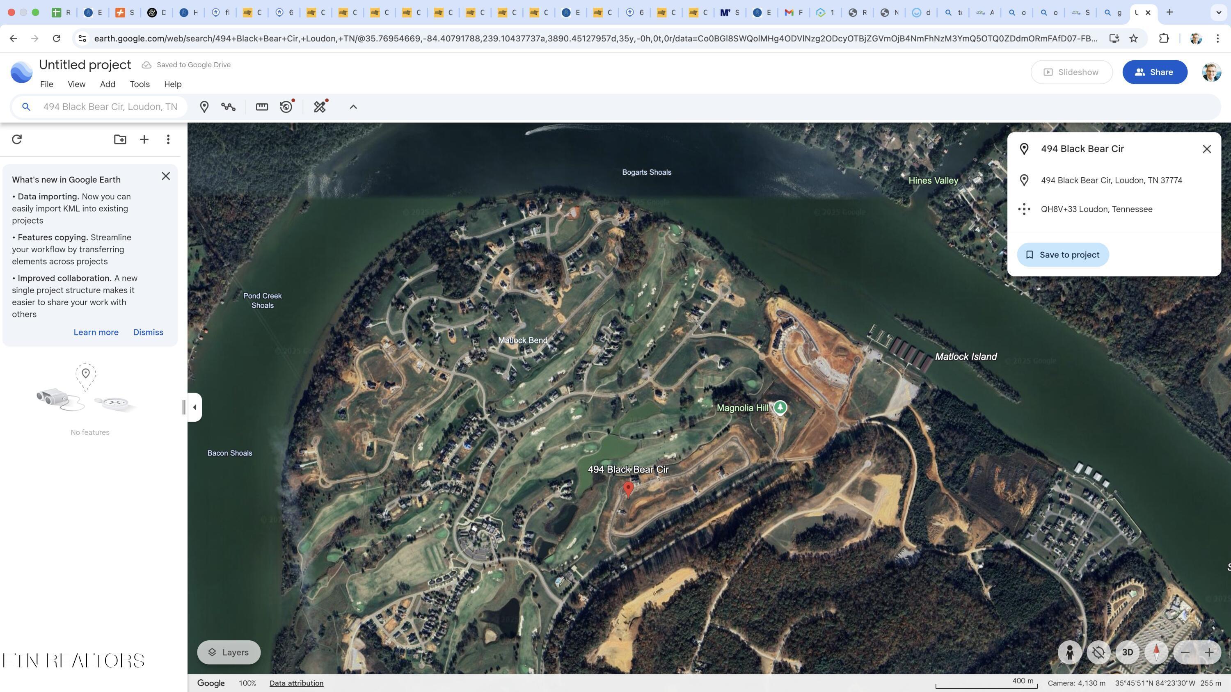Click the Matlock Island map label
The width and height of the screenshot is (1231, 692).
[x=966, y=357]
